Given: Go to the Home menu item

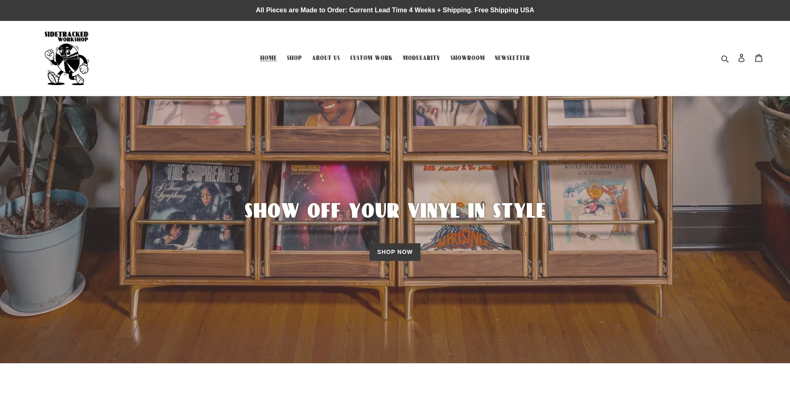Looking at the screenshot, I should tap(268, 58).
